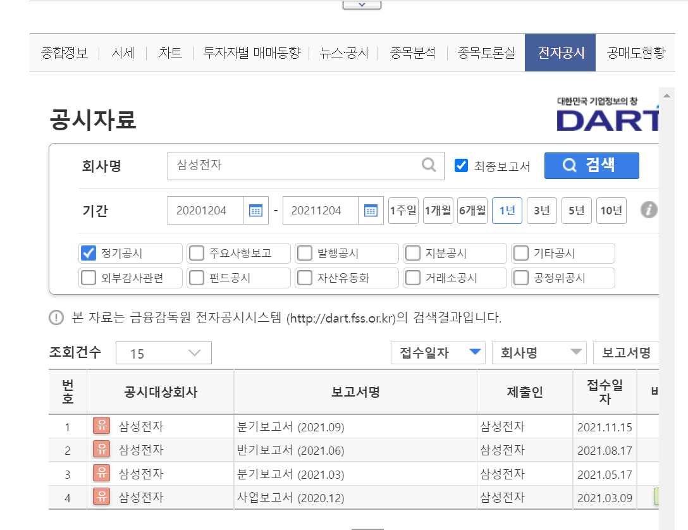This screenshot has height=530, width=688.
Task: Open the end date calendar picker
Action: pyautogui.click(x=371, y=211)
